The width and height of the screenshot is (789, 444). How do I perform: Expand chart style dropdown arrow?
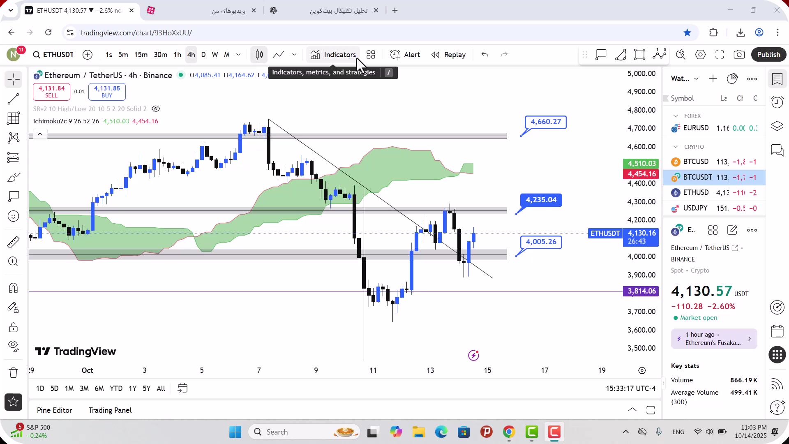[x=294, y=55]
